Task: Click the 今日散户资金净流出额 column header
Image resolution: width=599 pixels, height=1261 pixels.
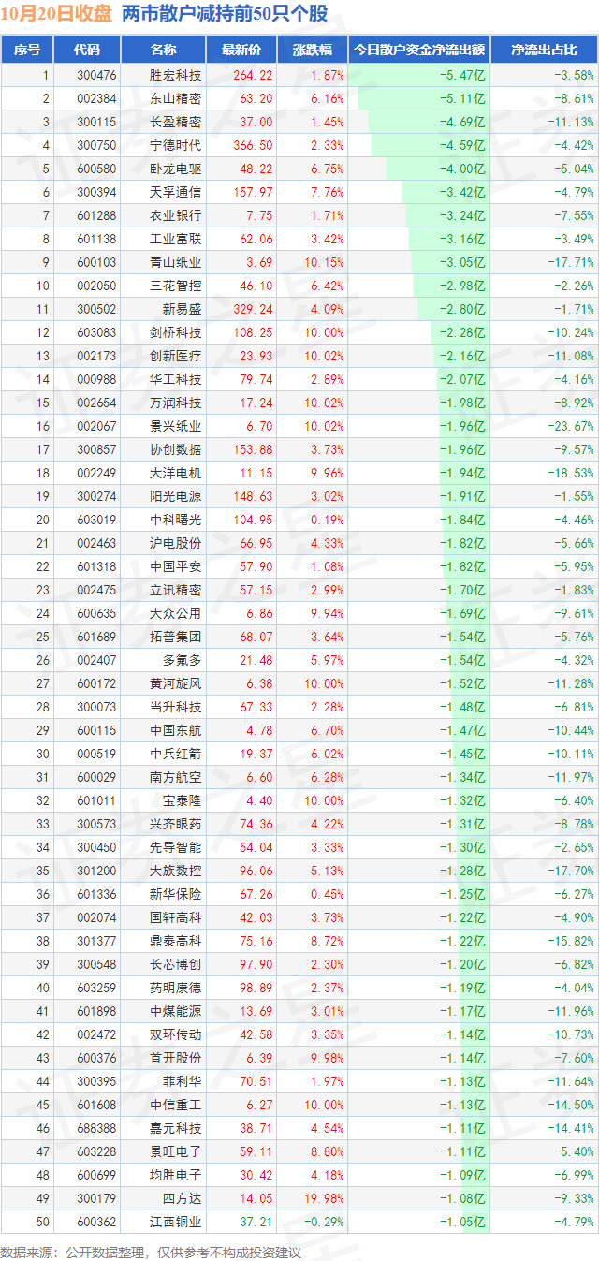Action: pos(418,50)
